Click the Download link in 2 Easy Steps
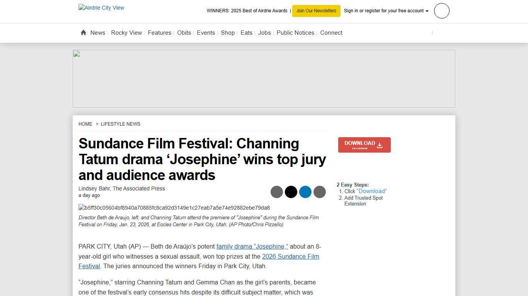 tap(371, 191)
